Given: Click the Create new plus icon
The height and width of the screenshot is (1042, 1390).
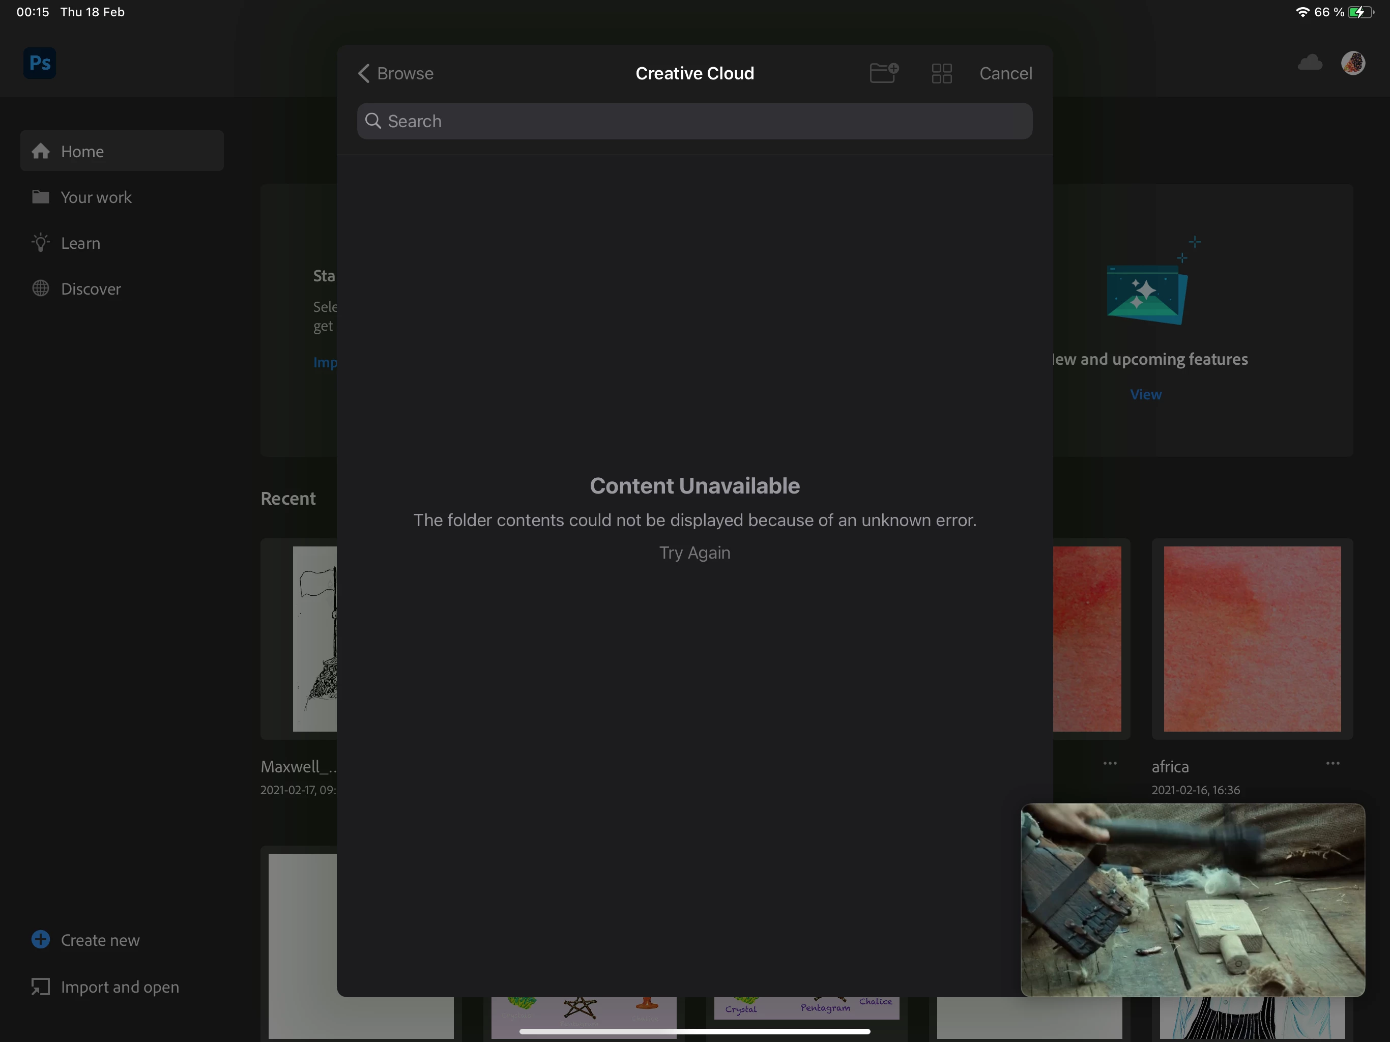Looking at the screenshot, I should tap(40, 940).
